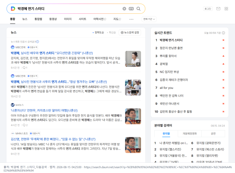Open ranking 나 혼자만 레벨업 on I...
The width and height of the screenshot is (235, 173).
click(174, 143)
